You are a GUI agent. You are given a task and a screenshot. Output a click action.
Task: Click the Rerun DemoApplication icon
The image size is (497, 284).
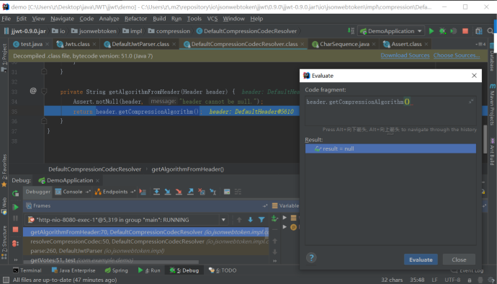15,193
